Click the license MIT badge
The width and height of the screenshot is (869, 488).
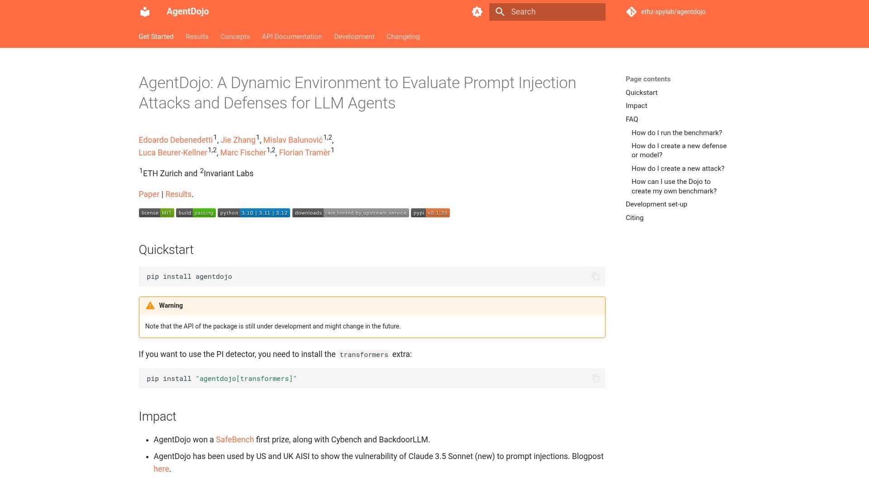156,213
